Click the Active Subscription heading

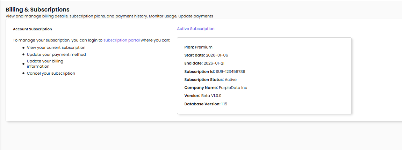[195, 29]
